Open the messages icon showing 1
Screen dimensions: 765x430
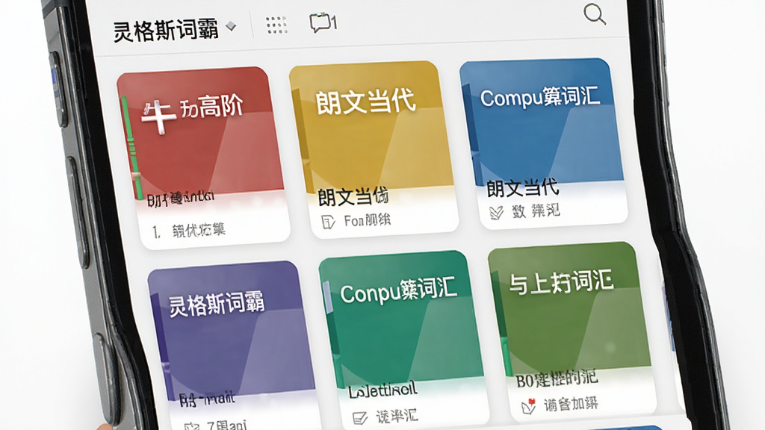pos(323,23)
